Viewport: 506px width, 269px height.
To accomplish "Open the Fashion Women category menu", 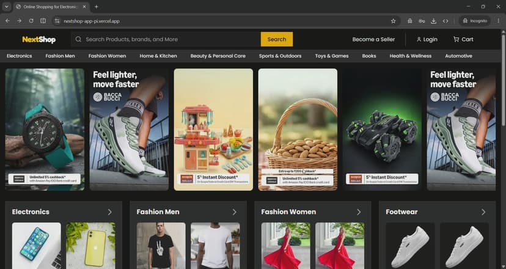I will coord(107,56).
